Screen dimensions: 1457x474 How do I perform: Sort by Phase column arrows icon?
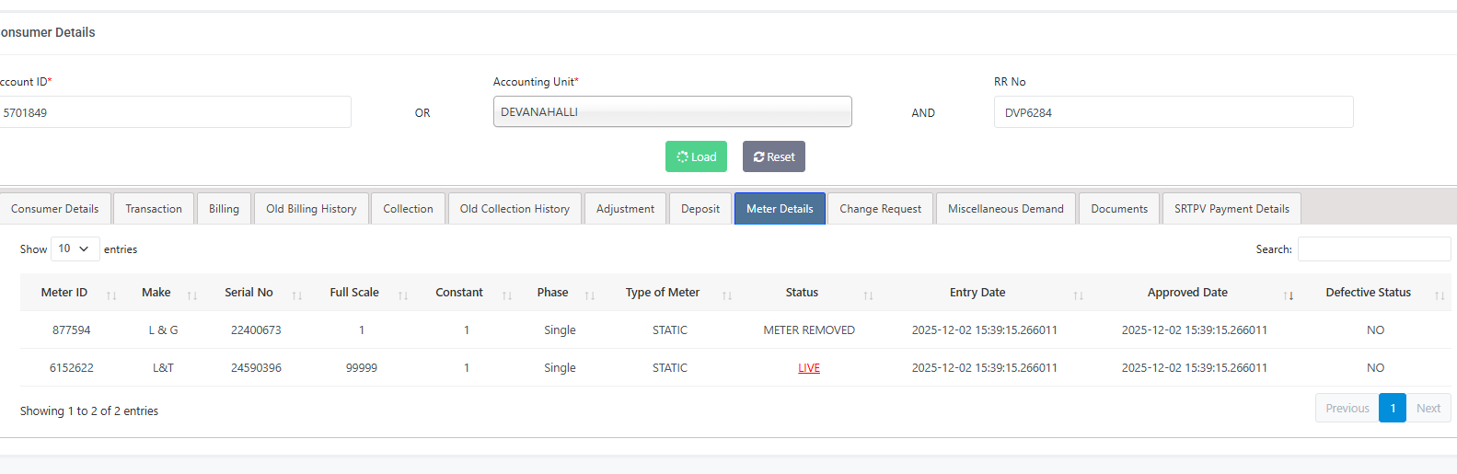coord(590,295)
